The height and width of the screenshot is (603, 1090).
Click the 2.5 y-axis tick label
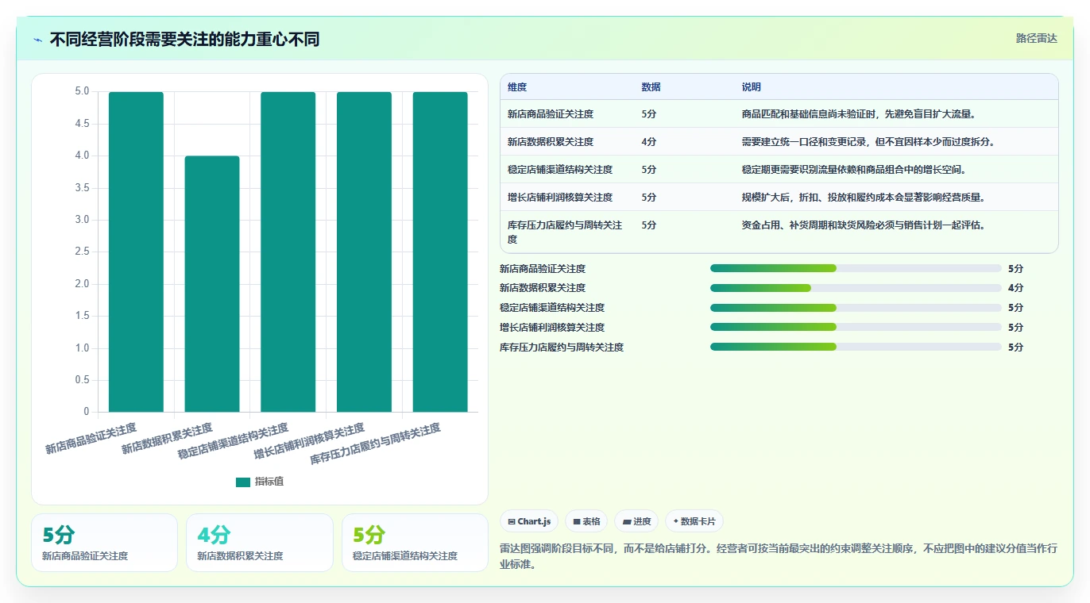click(x=82, y=252)
